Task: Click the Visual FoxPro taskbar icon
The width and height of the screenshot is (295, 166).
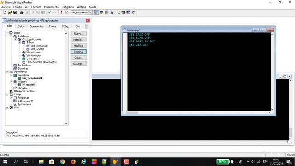Action: click(115, 162)
